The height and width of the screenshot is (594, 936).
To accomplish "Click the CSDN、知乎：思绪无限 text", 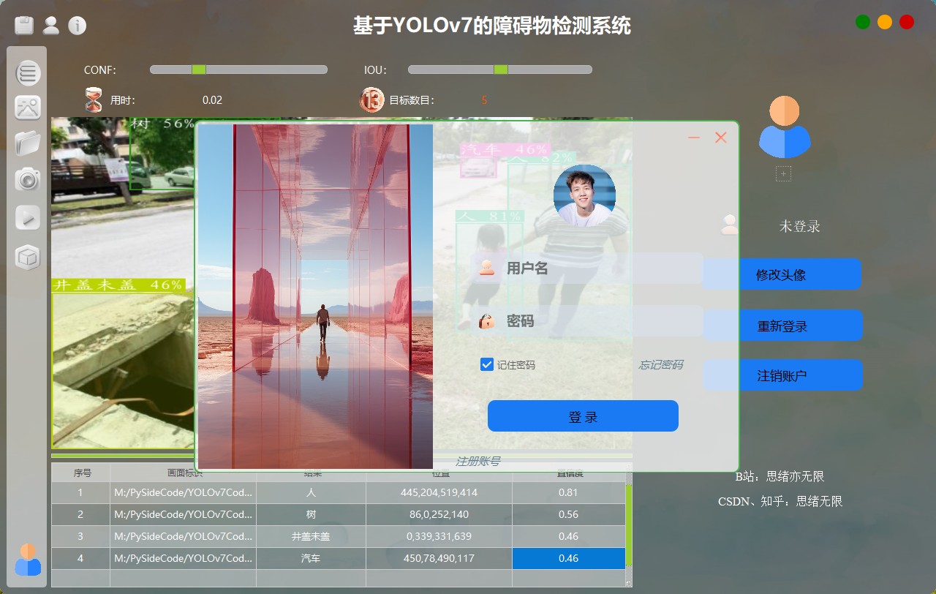I will pyautogui.click(x=780, y=501).
